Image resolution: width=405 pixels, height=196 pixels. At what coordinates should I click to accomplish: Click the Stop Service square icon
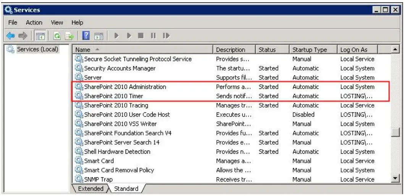tap(141, 35)
